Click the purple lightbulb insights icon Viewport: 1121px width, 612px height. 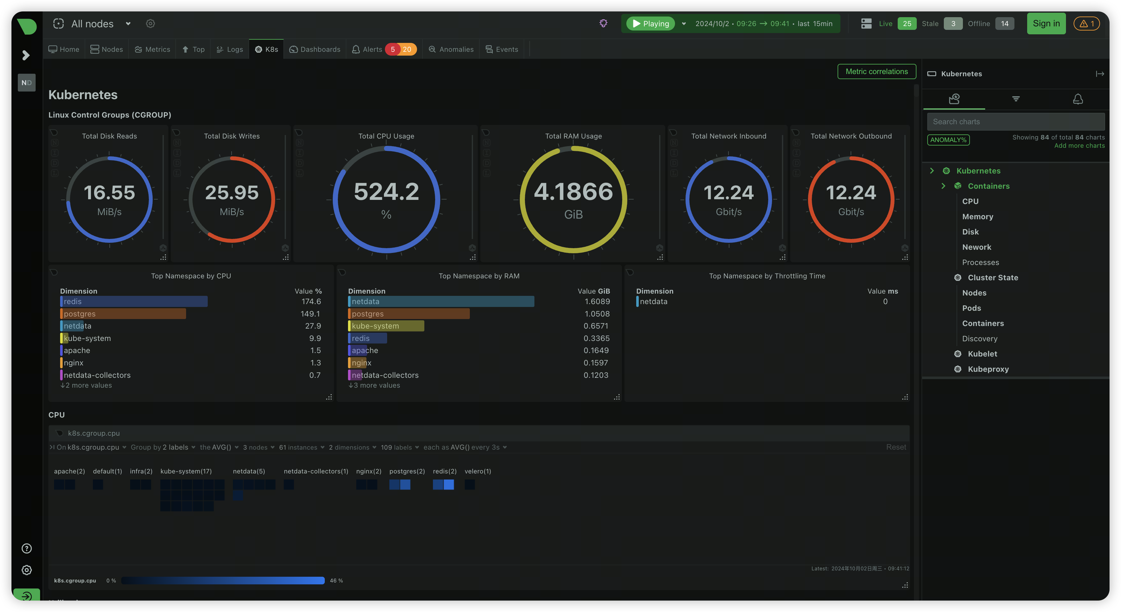click(x=603, y=24)
